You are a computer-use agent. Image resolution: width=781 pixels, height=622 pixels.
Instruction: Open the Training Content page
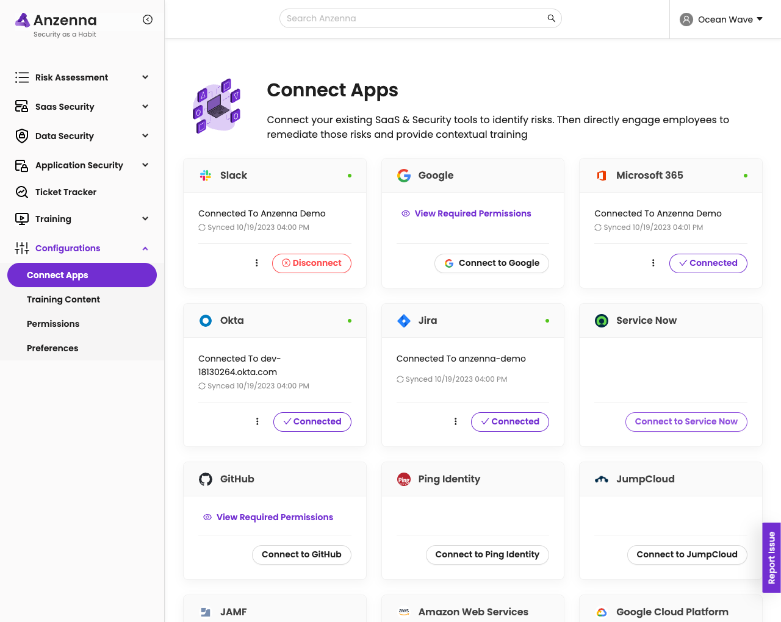63,299
